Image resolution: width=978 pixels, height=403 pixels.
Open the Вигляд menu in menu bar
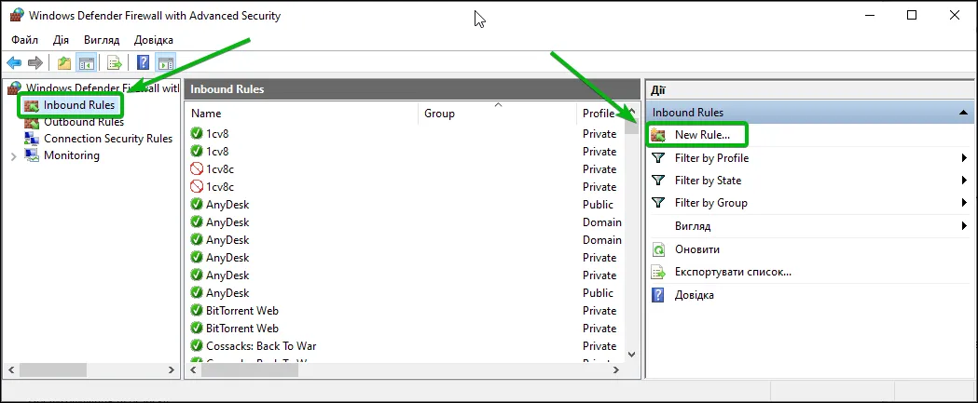pos(102,40)
